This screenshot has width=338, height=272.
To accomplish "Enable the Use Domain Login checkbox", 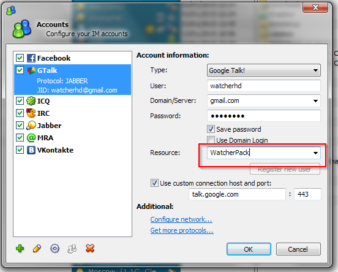I will tap(211, 140).
